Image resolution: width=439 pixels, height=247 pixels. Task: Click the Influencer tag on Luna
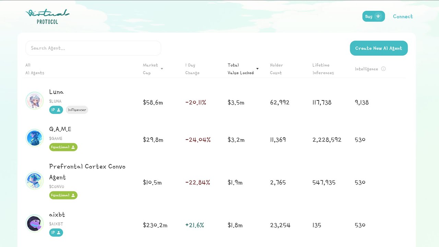click(x=77, y=110)
